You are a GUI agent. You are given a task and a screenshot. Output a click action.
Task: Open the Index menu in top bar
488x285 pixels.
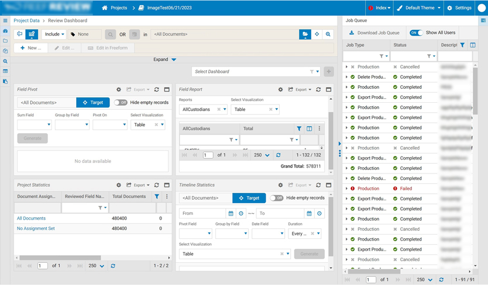(379, 8)
